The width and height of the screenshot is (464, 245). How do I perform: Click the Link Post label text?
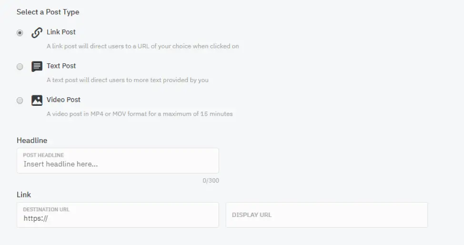click(61, 32)
